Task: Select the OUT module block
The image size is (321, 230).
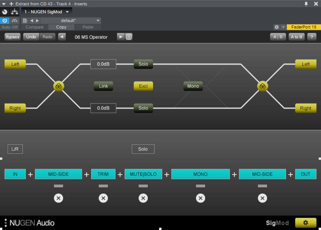Action: pos(306,174)
